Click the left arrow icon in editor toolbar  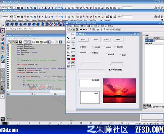[81, 29]
